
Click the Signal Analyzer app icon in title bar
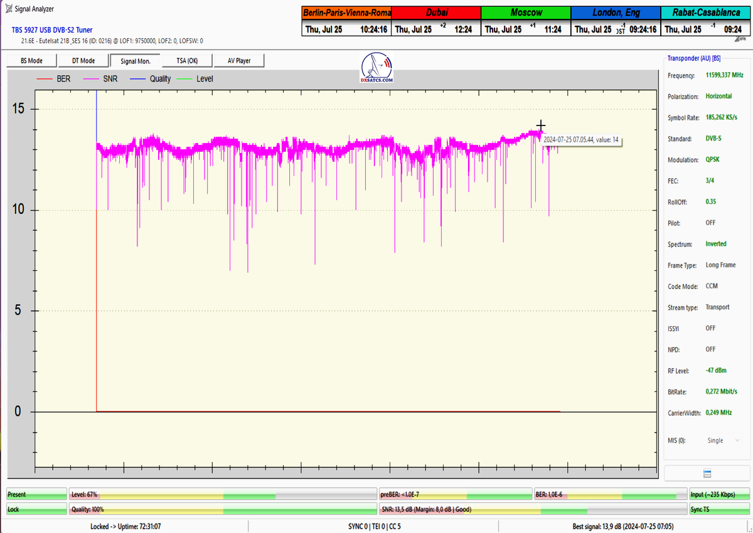[9, 9]
